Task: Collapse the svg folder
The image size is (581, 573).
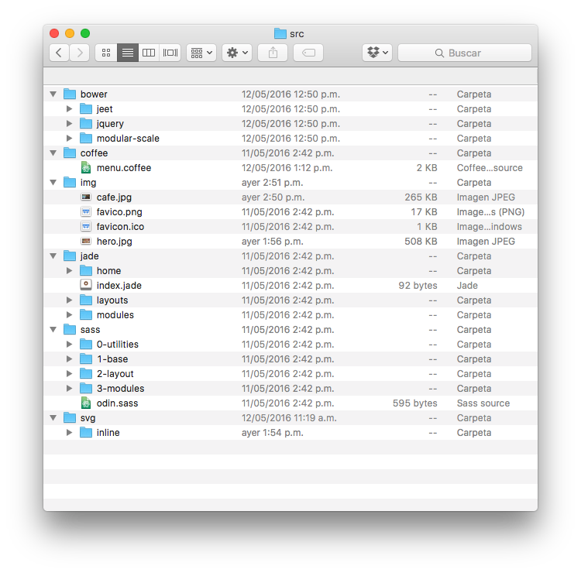Action: (53, 418)
